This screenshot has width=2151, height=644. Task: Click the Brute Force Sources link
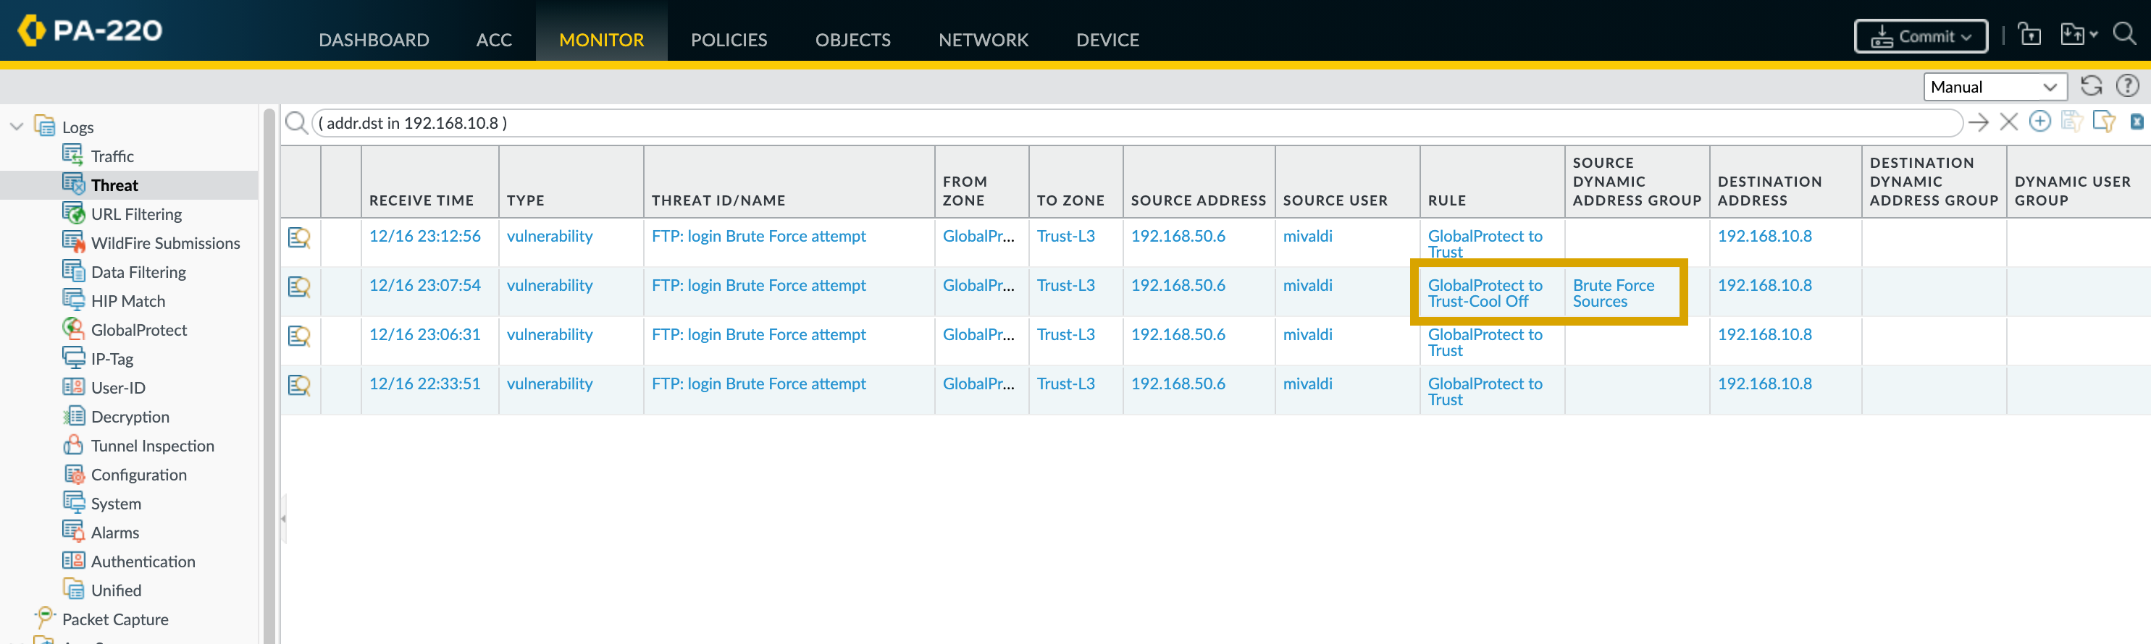(1612, 293)
